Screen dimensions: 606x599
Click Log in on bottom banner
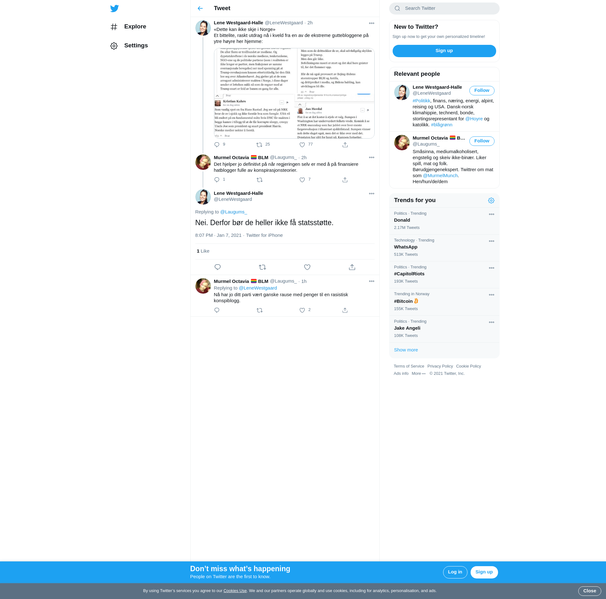pyautogui.click(x=455, y=572)
